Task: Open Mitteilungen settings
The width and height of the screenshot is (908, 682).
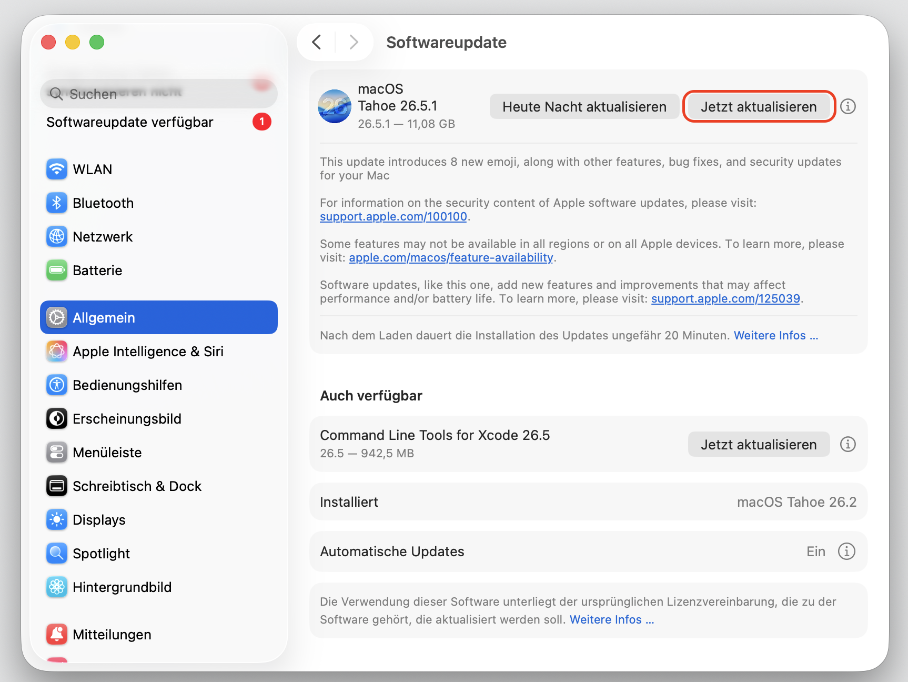Action: [159, 635]
